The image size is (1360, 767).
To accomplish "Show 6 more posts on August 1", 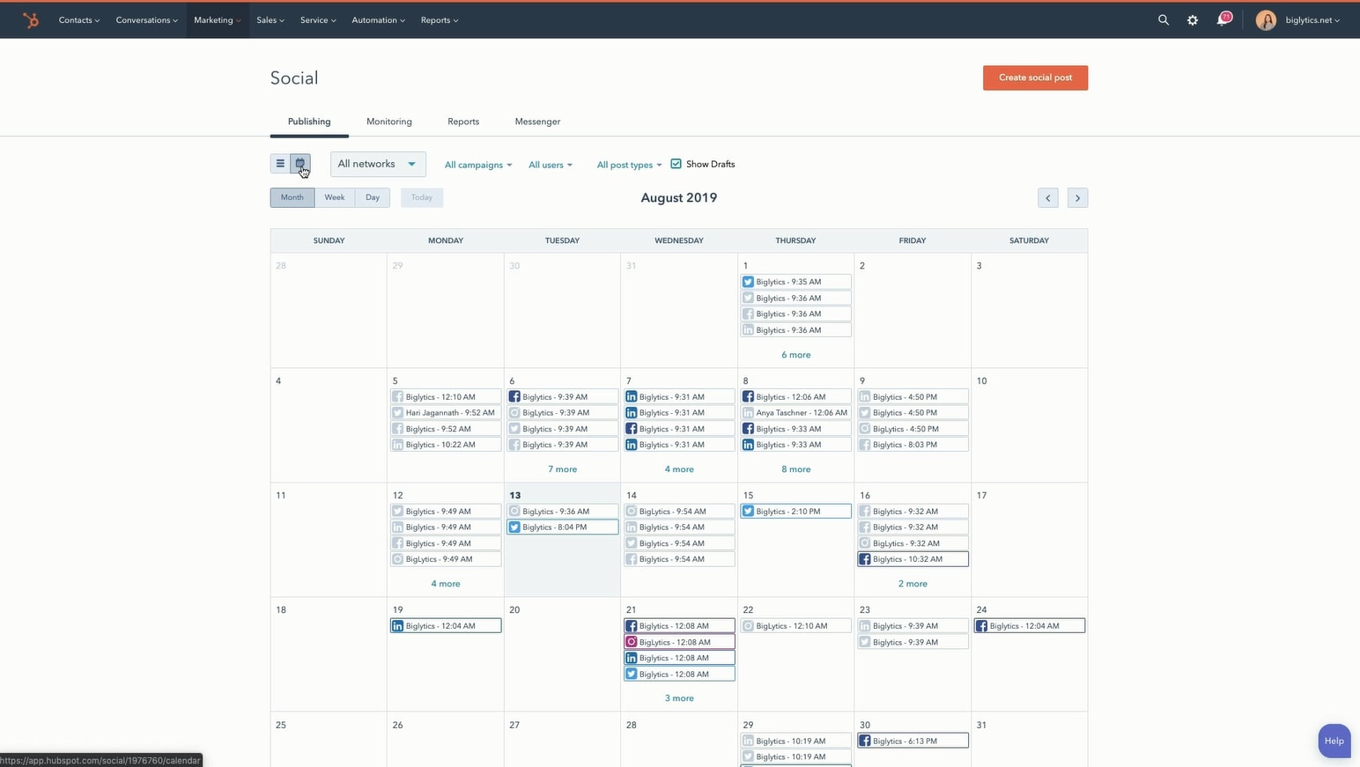I will pyautogui.click(x=796, y=355).
